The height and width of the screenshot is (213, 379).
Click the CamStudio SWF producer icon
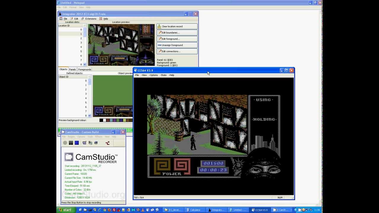(96, 143)
